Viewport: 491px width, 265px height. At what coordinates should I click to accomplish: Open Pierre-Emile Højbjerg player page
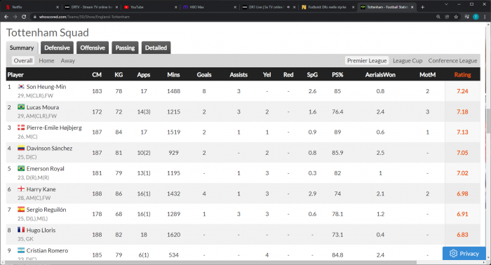54,128
